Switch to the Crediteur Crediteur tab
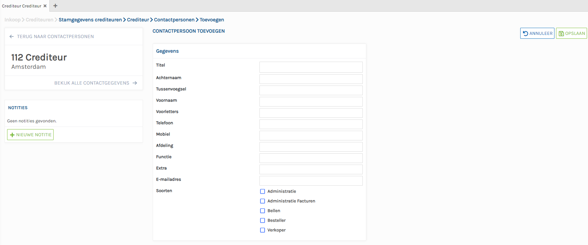588x245 pixels. tap(21, 6)
